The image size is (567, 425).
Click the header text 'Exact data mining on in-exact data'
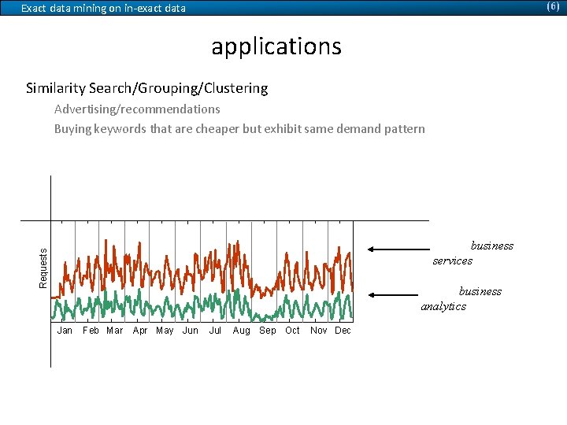point(103,8)
